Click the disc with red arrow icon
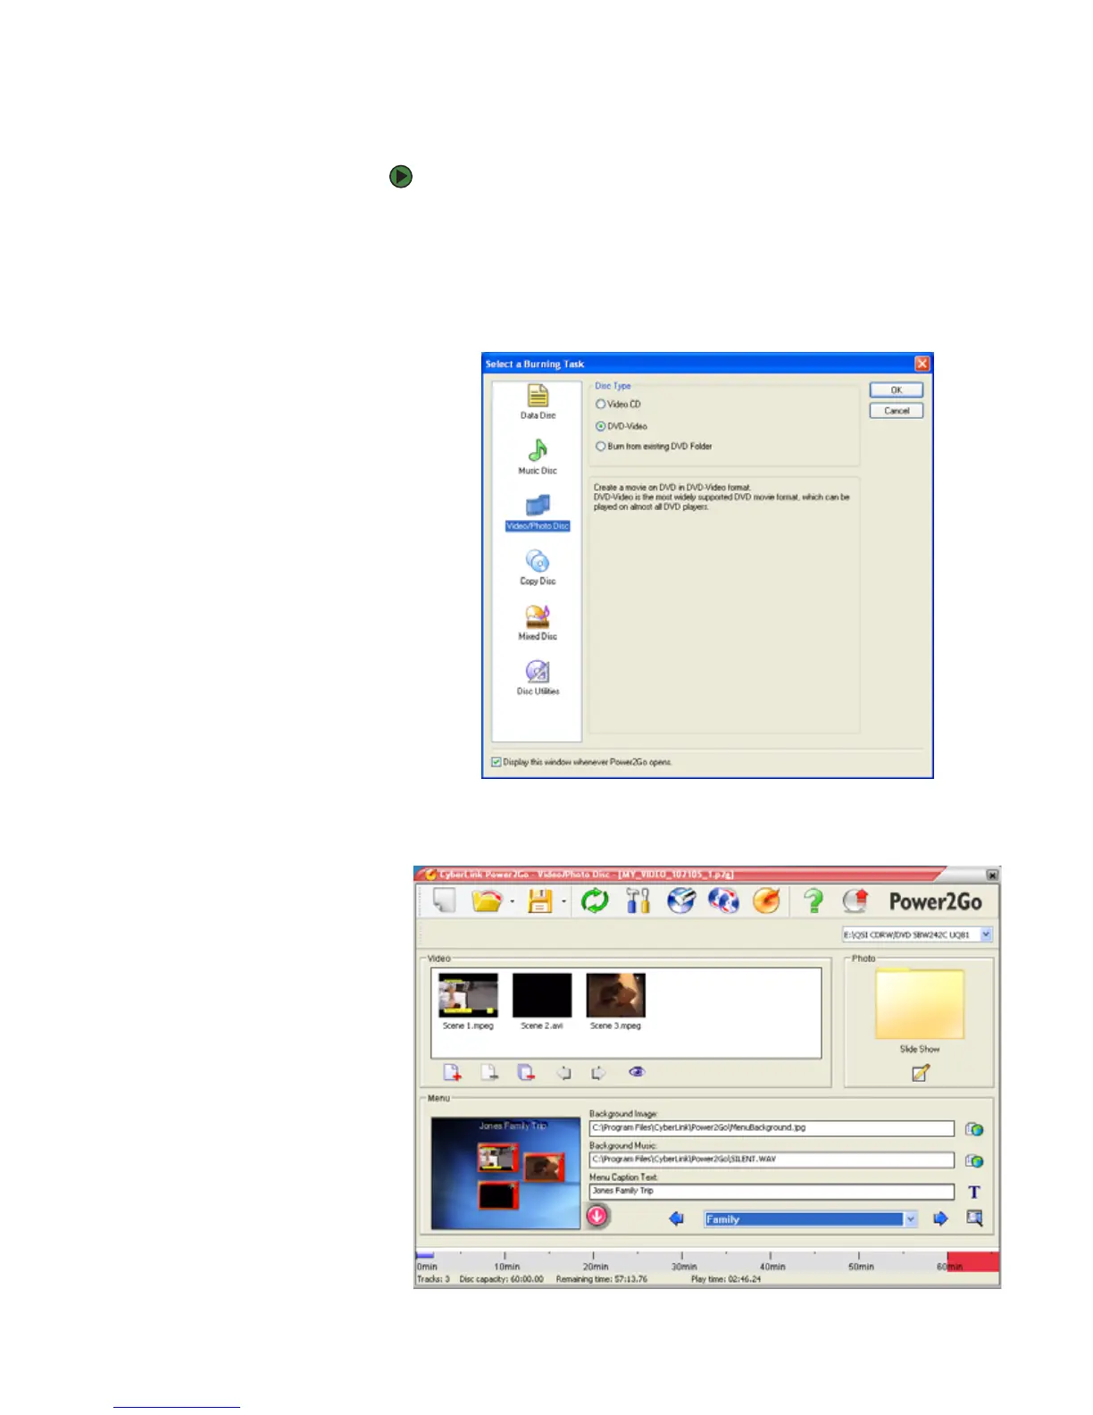The width and height of the screenshot is (1093, 1415). coord(855,900)
